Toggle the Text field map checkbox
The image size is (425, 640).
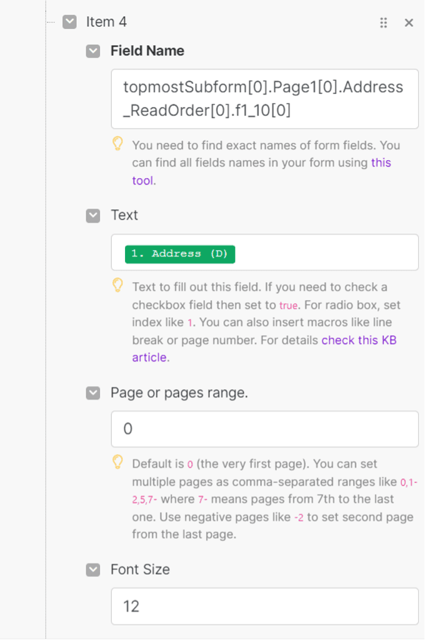93,216
